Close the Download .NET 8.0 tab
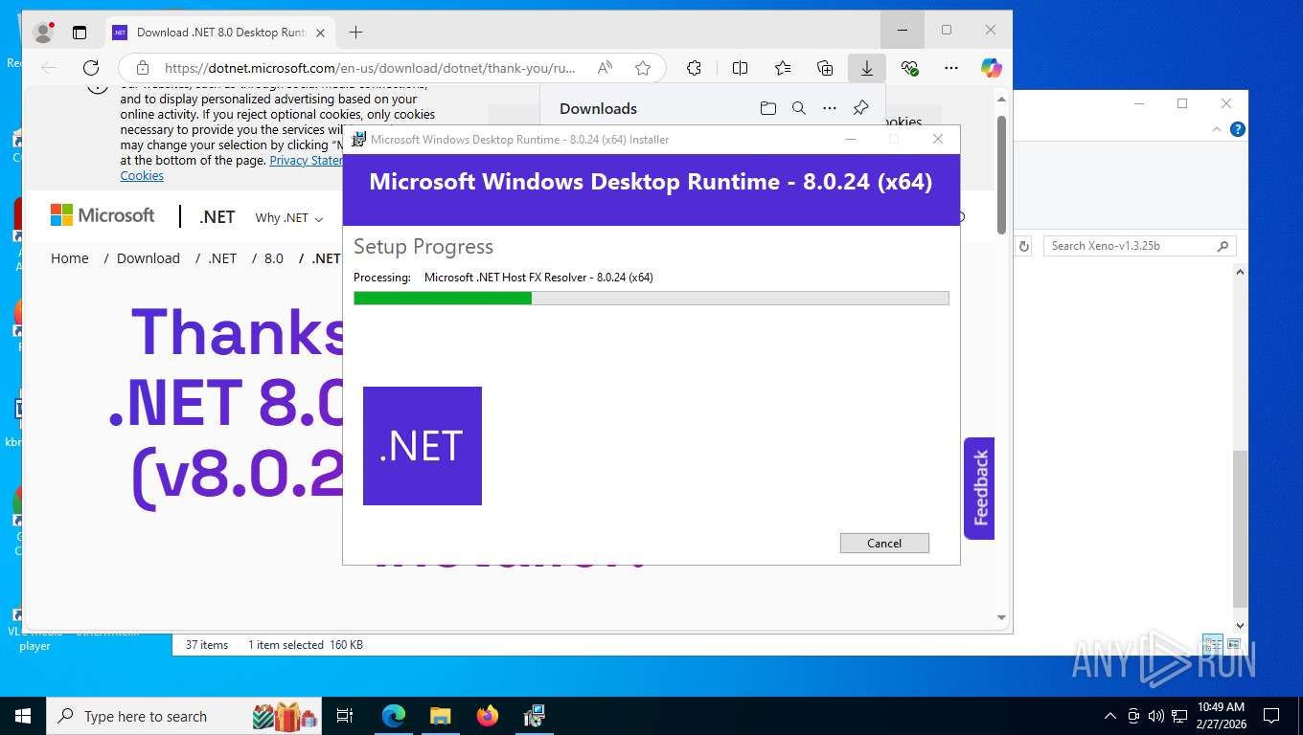 (x=320, y=33)
